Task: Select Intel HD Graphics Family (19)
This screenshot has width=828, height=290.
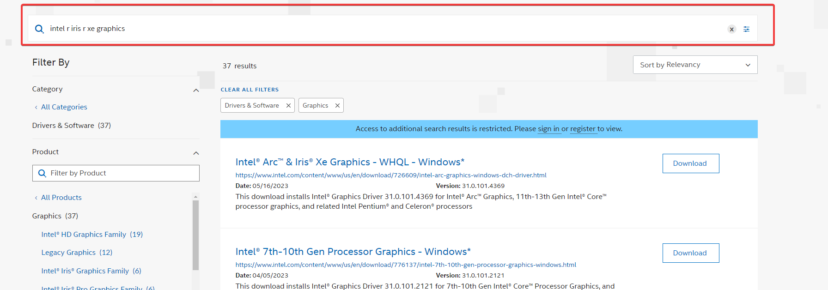Action: [x=92, y=235]
